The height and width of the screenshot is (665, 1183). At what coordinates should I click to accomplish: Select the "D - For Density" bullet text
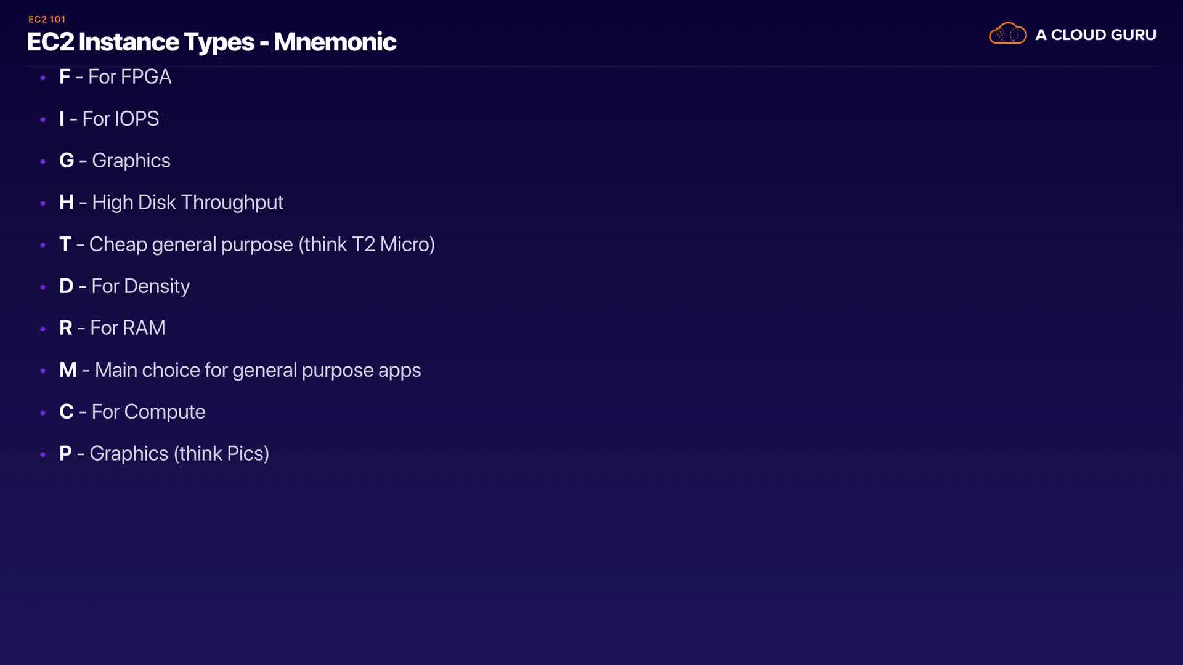124,286
